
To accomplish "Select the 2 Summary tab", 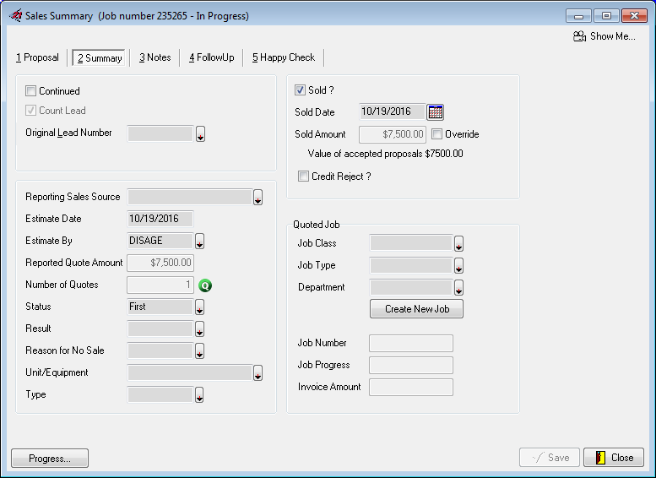I will [99, 57].
